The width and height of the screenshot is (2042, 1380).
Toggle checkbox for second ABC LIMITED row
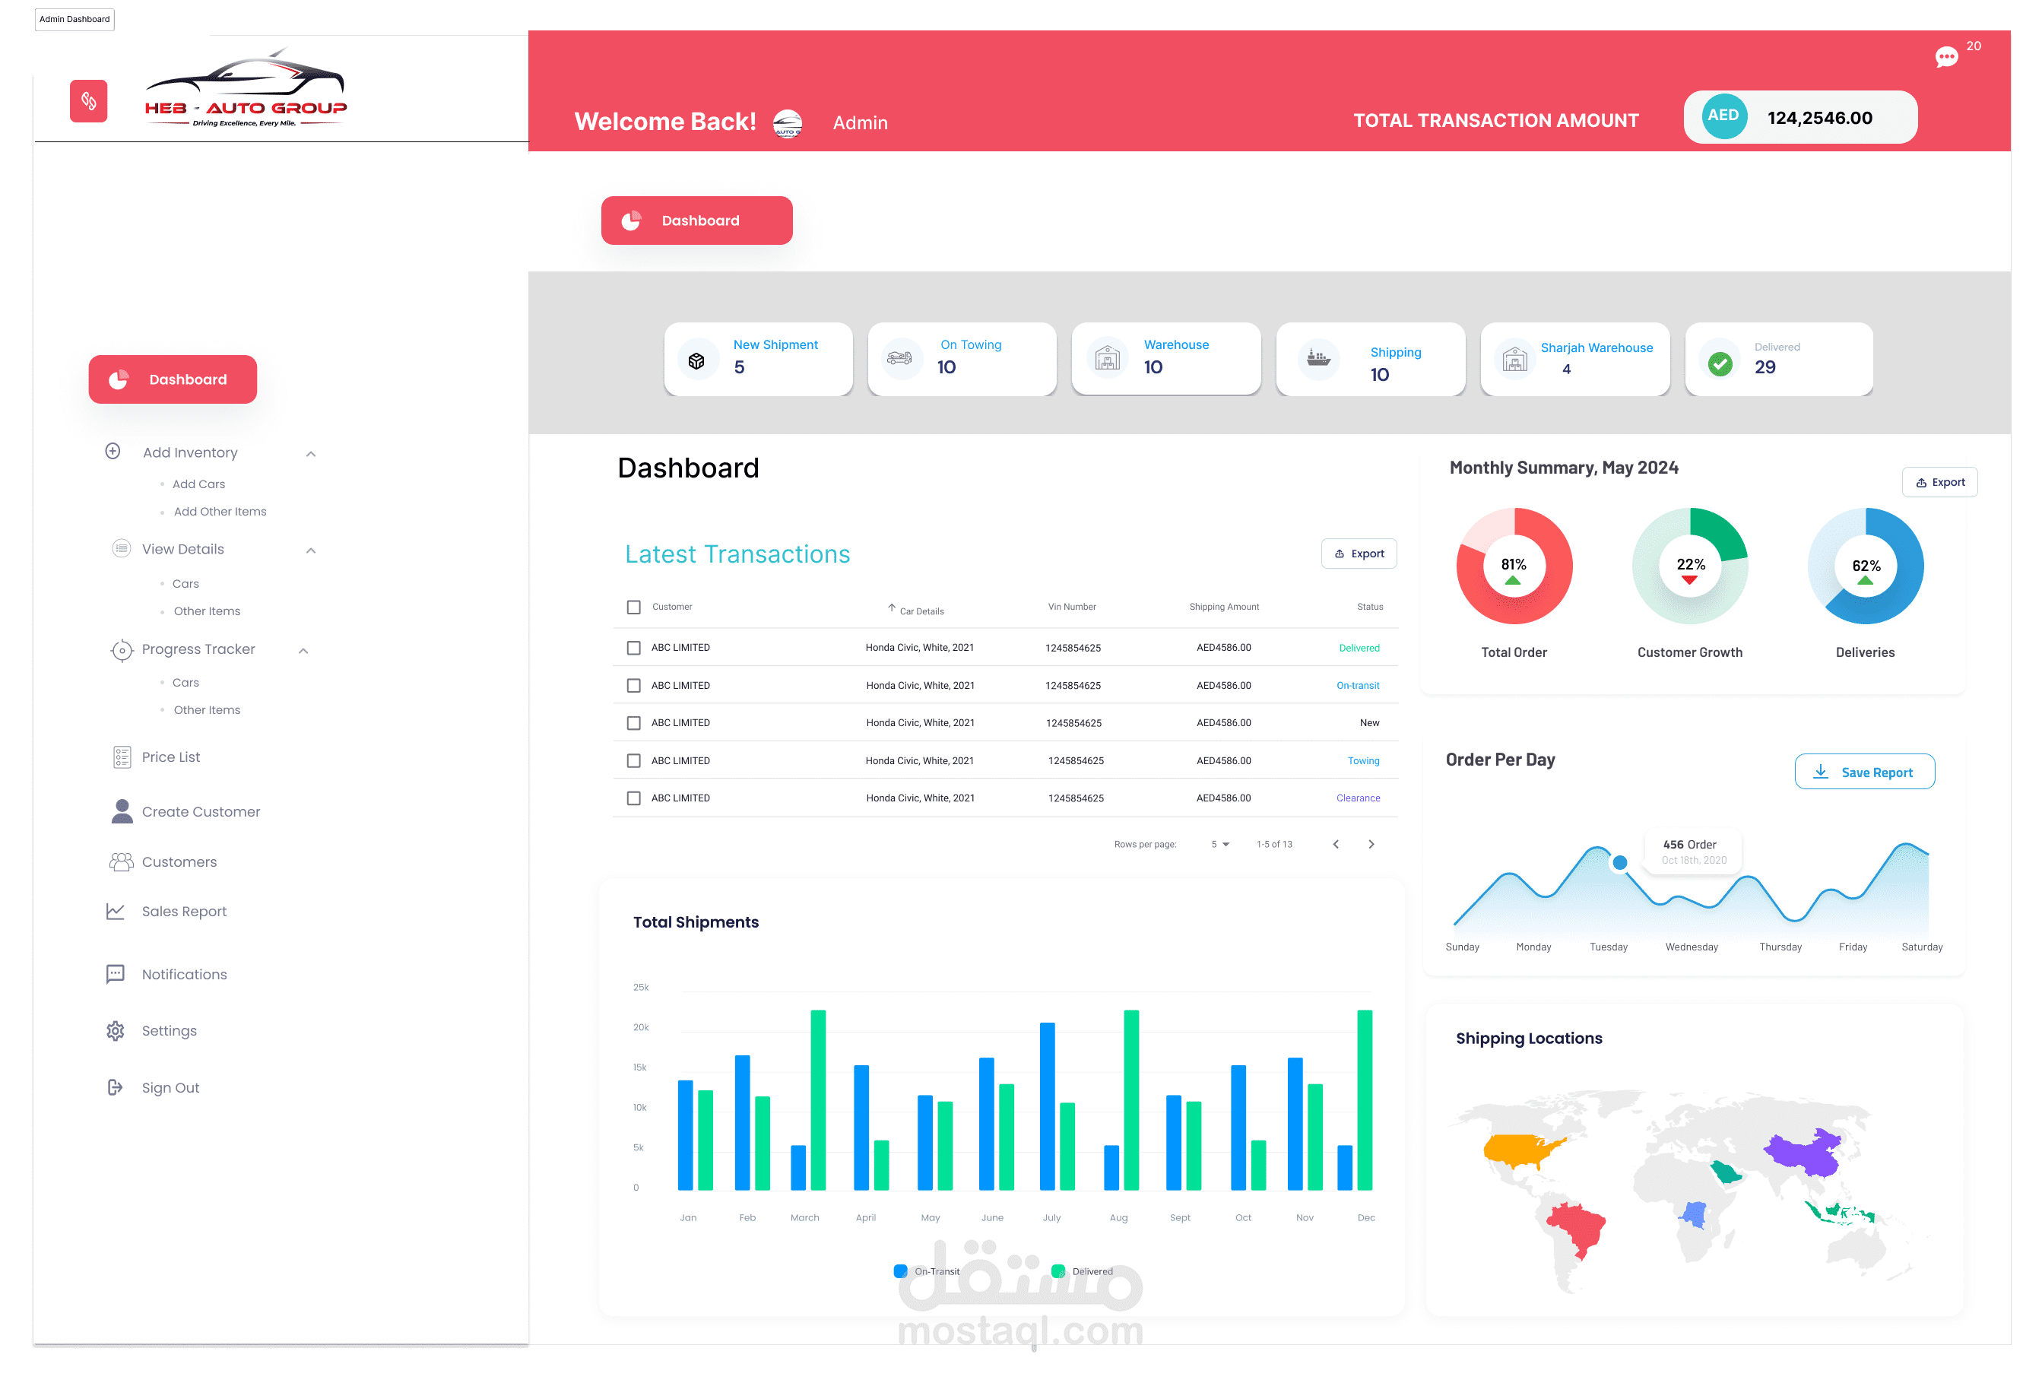632,685
